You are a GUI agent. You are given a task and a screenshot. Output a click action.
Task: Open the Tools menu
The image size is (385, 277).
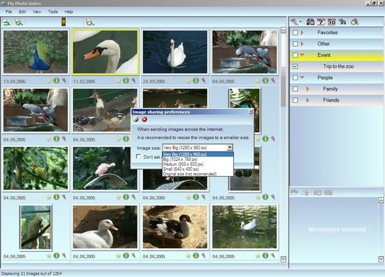click(x=52, y=12)
